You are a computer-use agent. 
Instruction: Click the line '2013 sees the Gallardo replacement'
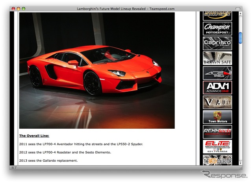pos(48,161)
